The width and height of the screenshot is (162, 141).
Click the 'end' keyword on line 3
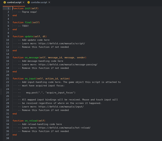15,16
